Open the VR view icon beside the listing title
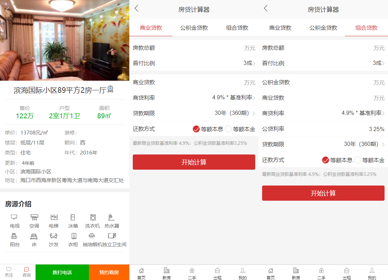388x280 pixels. tap(110, 89)
